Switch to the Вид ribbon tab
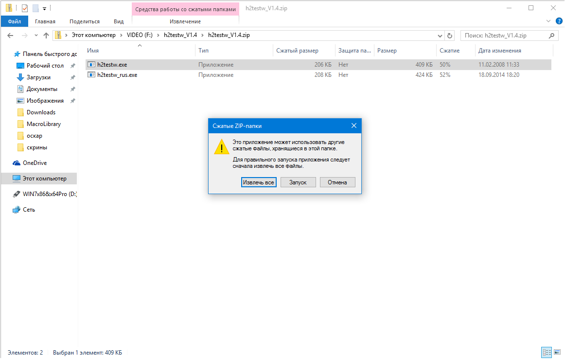 pos(119,21)
